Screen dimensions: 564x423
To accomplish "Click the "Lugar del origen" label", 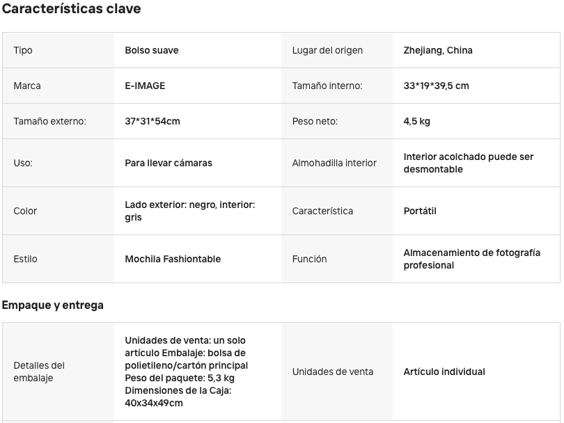I will coord(327,50).
